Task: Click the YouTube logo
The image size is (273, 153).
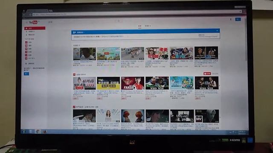Action: 33,22
